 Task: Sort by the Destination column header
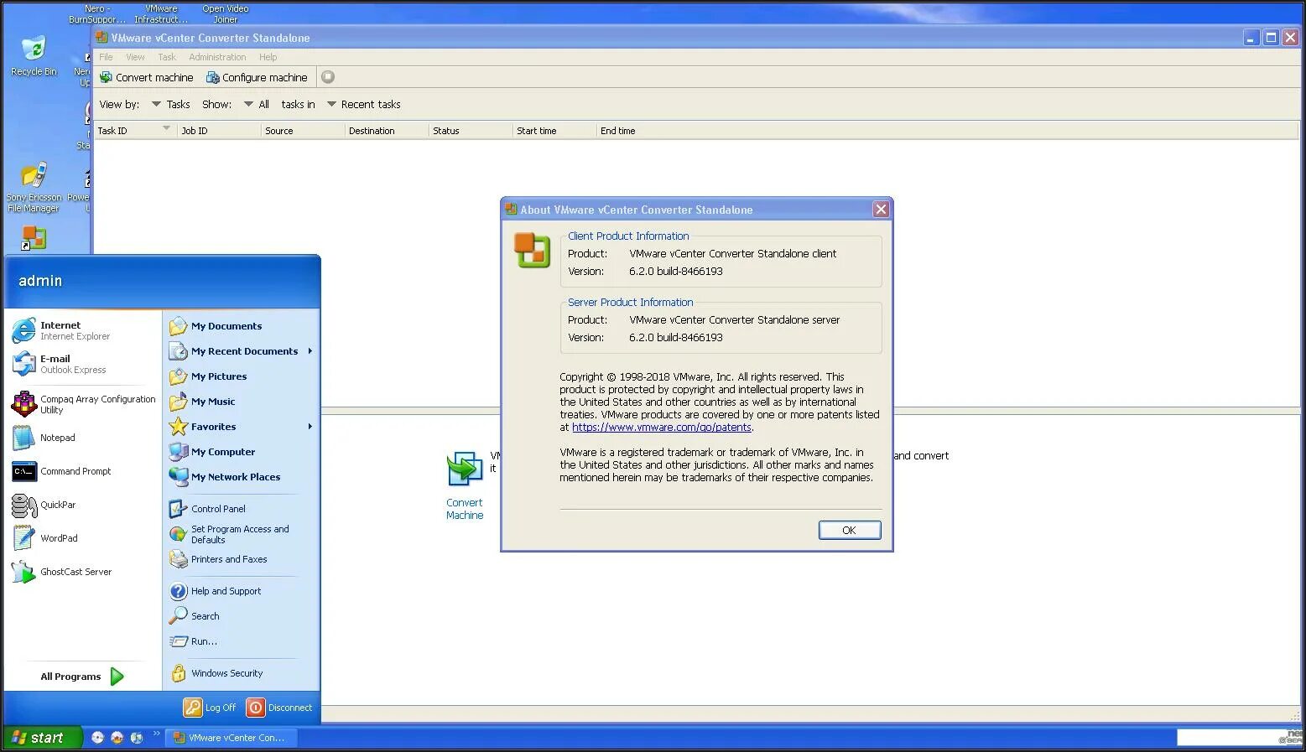[x=387, y=131]
